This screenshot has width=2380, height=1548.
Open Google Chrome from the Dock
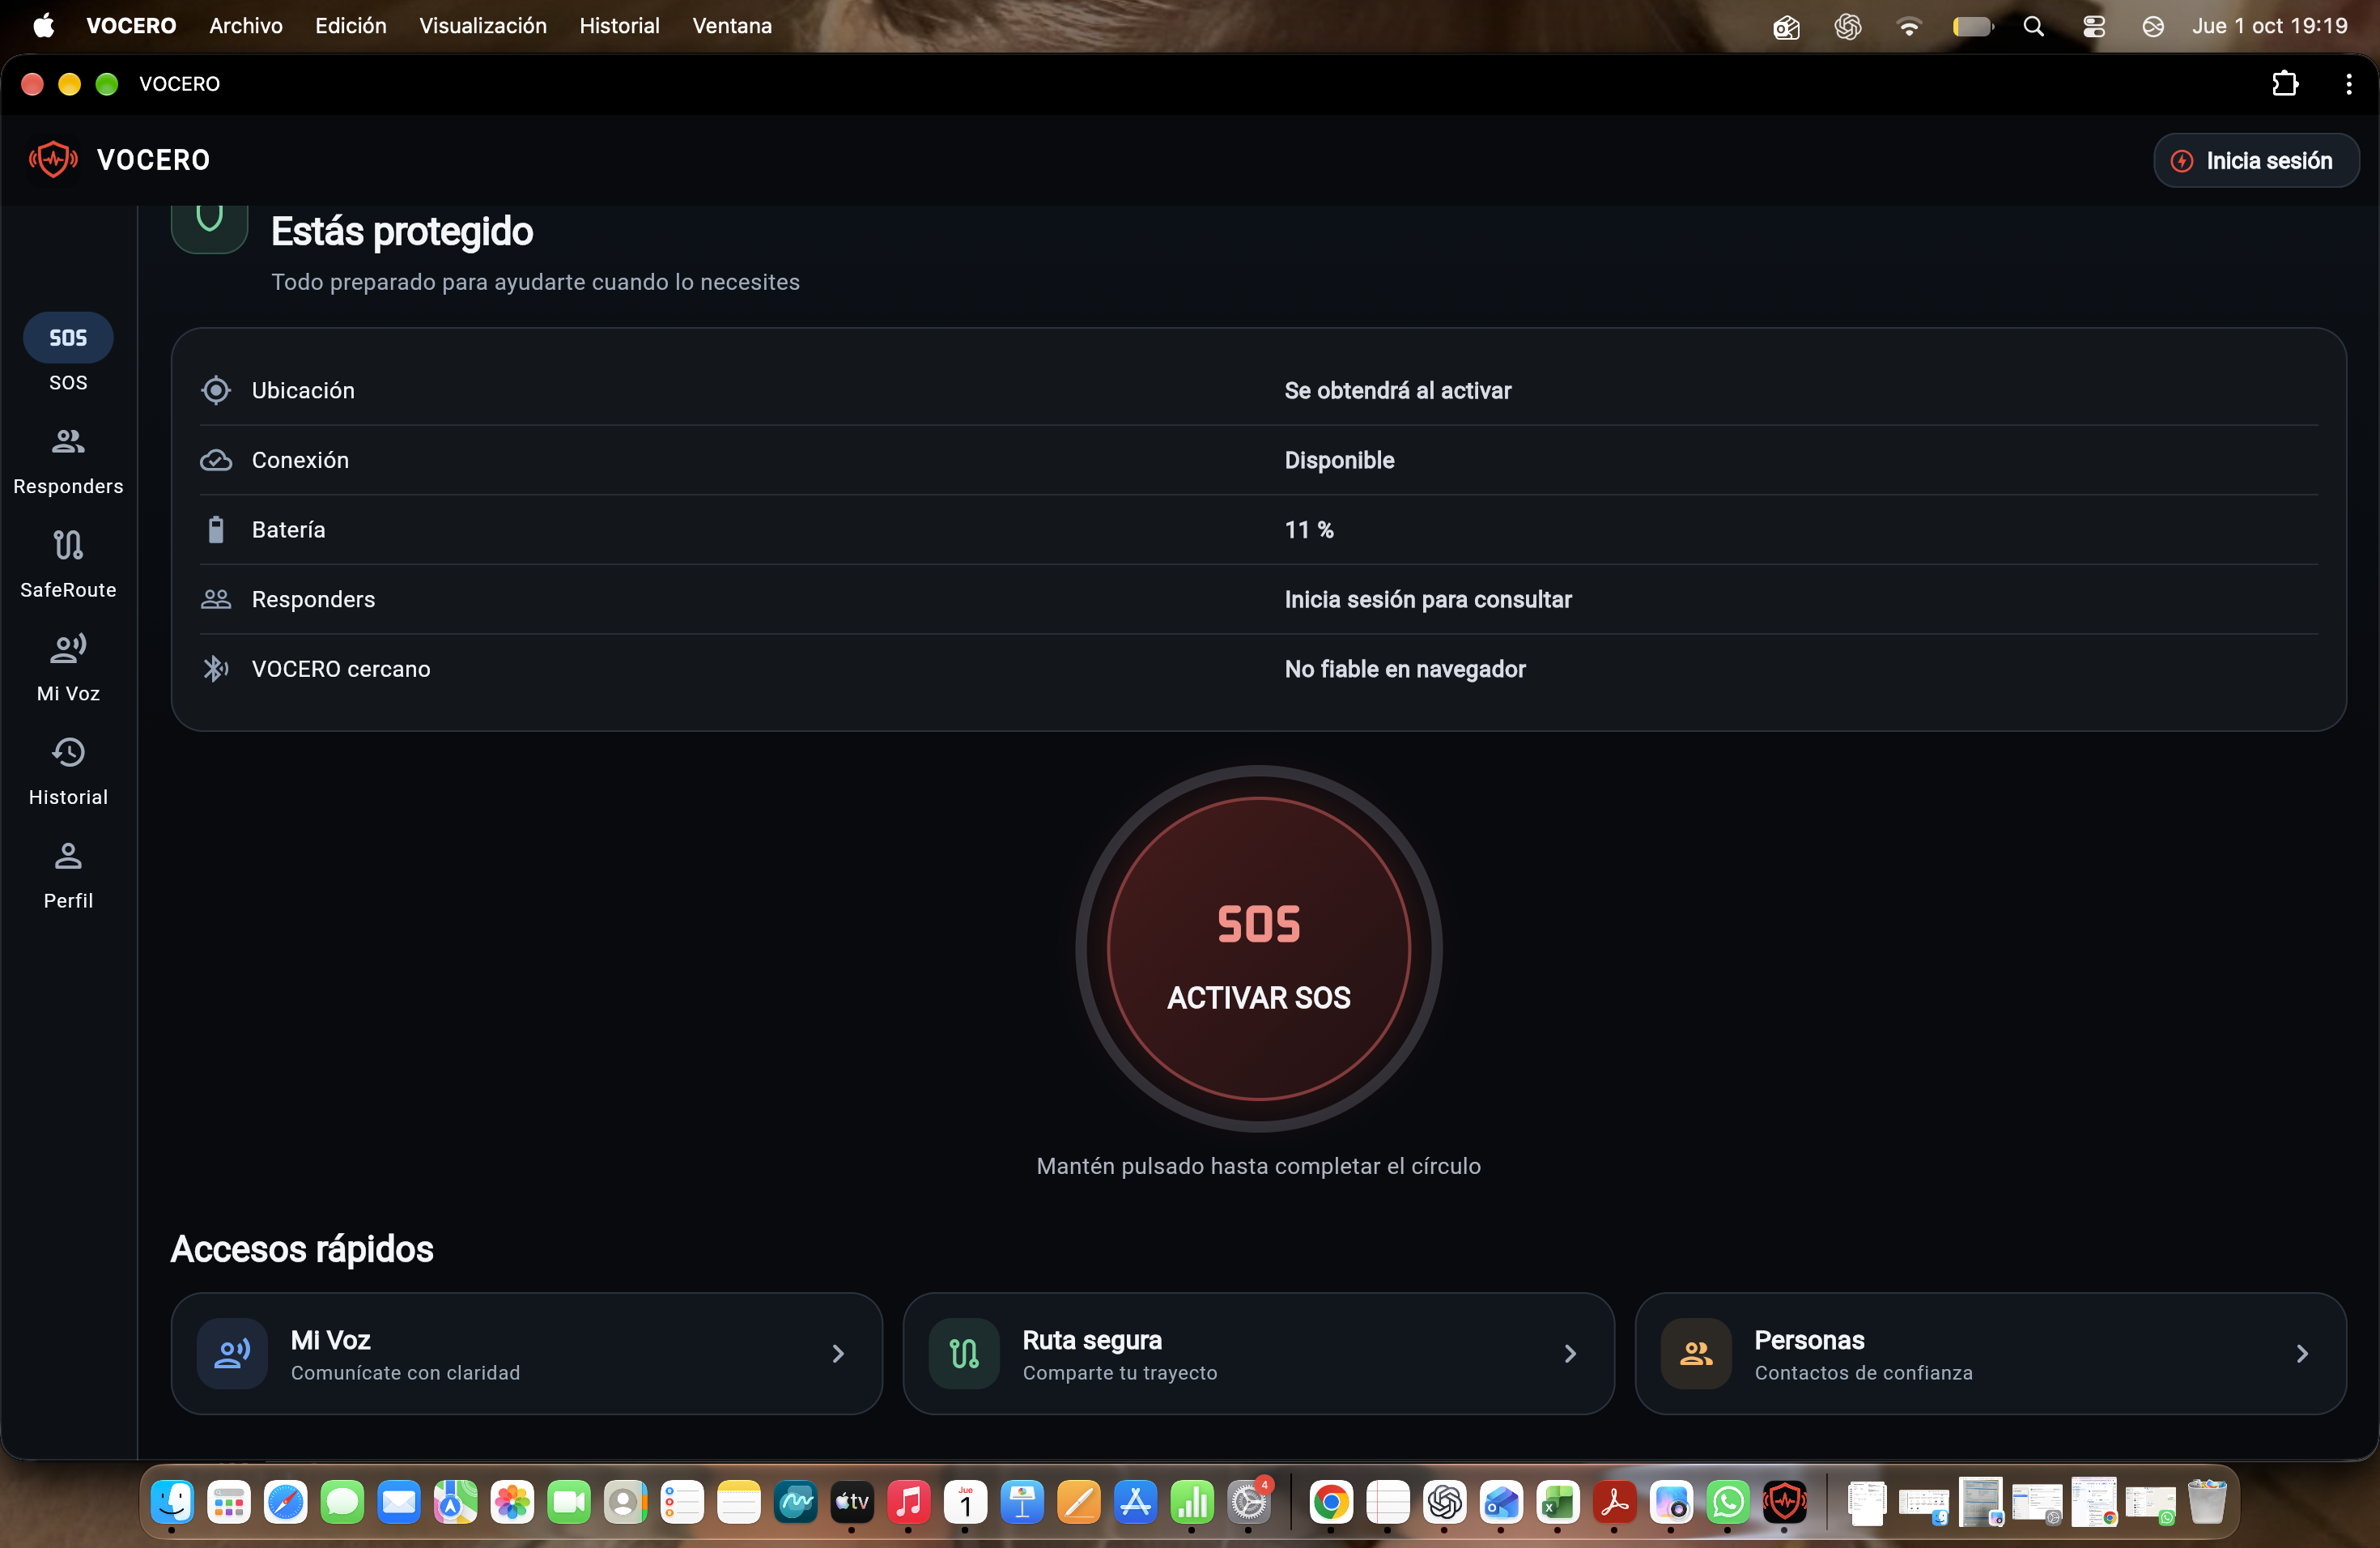coord(1331,1501)
